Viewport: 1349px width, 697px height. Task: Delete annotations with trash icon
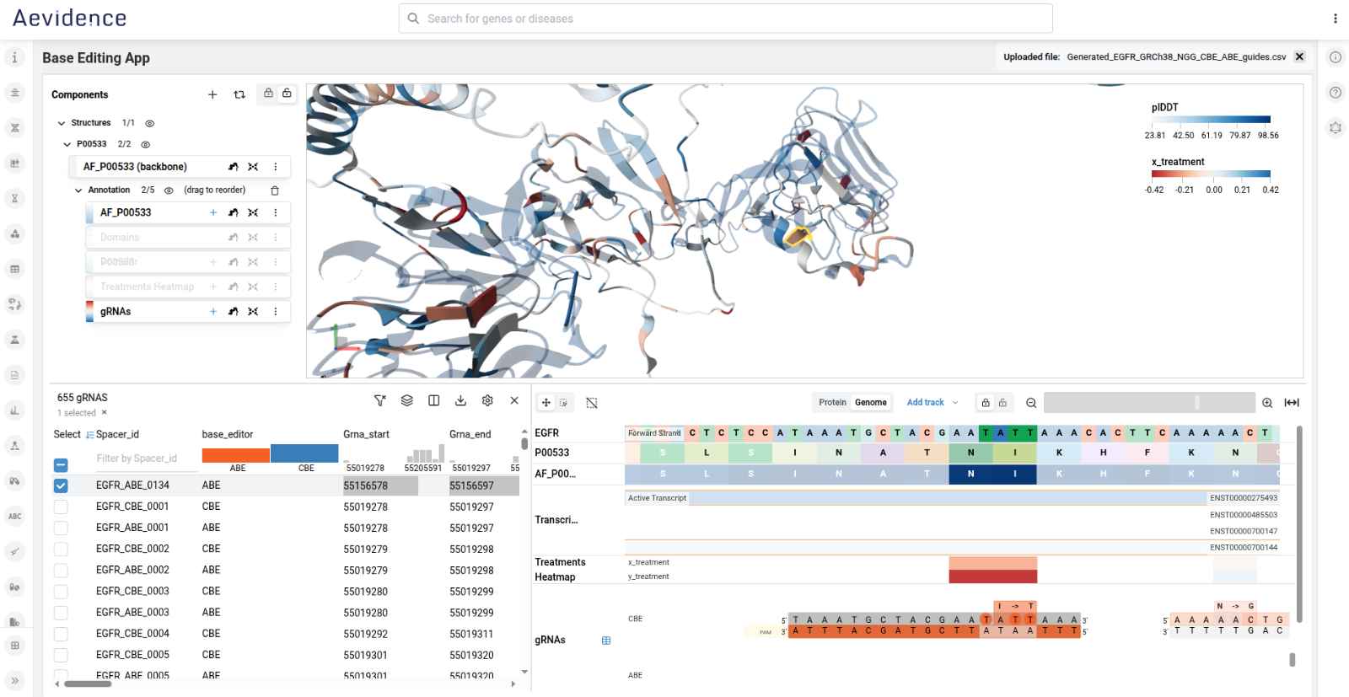tap(275, 190)
